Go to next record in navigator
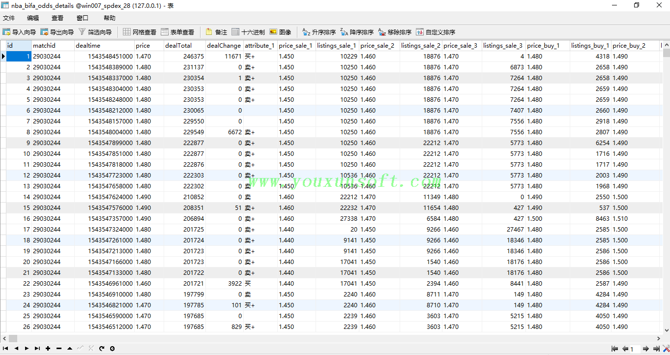Screen dimensions: 670x355 (27, 349)
